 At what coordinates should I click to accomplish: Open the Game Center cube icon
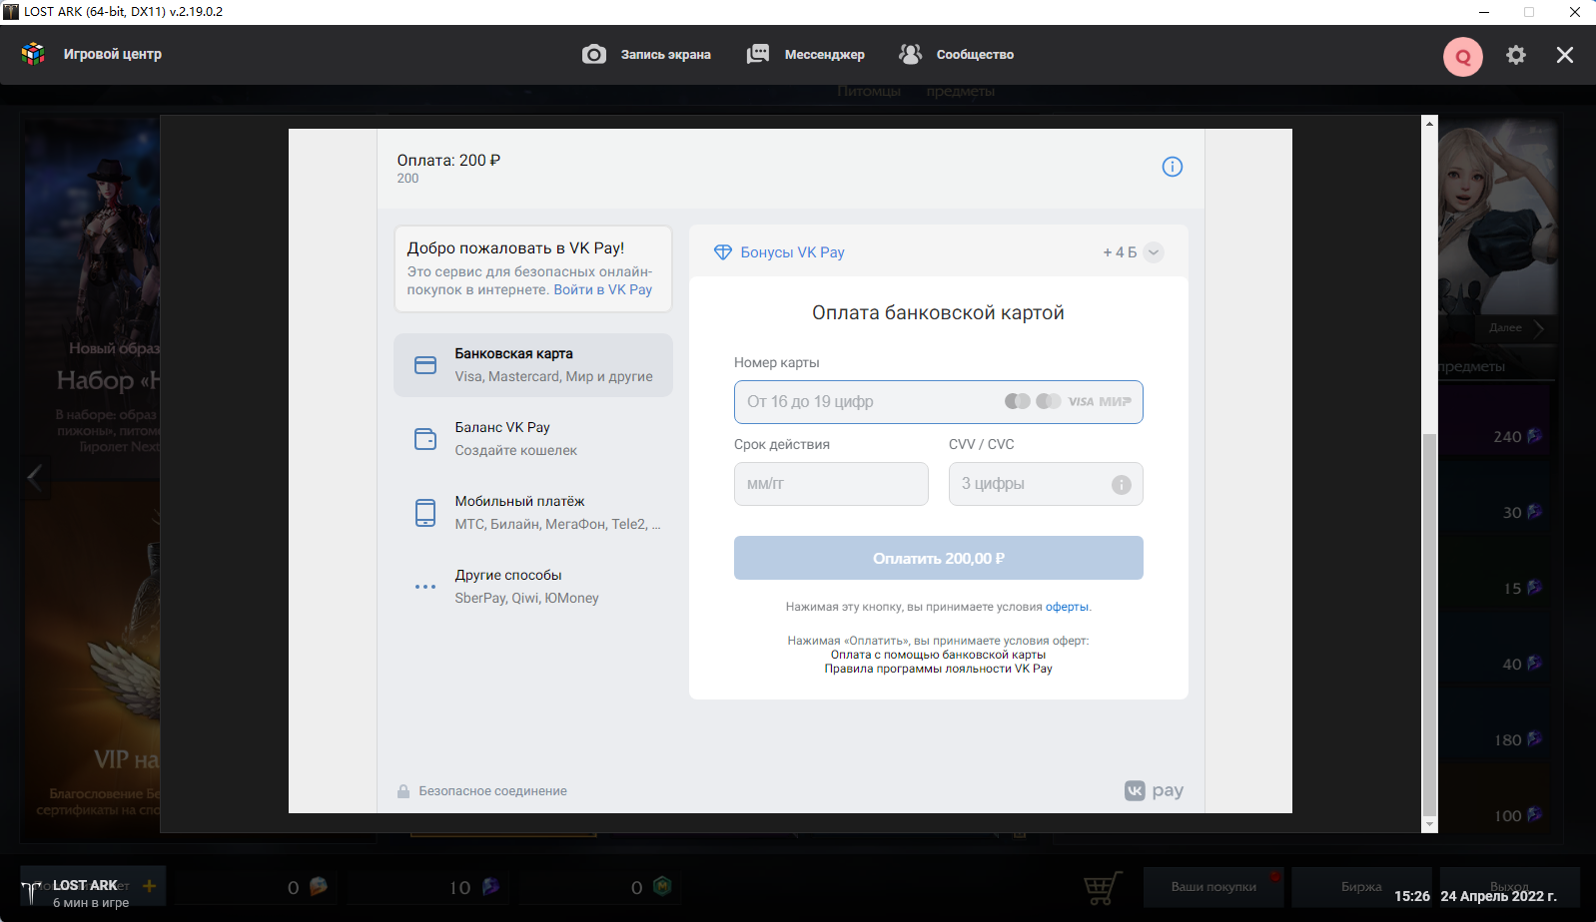[33, 54]
